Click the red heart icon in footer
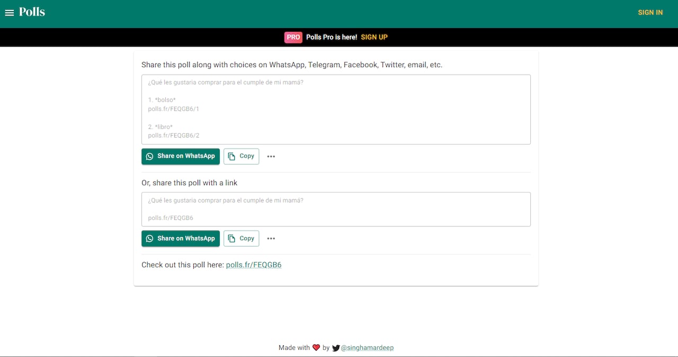Viewport: 678px width, 357px height. pyautogui.click(x=316, y=347)
